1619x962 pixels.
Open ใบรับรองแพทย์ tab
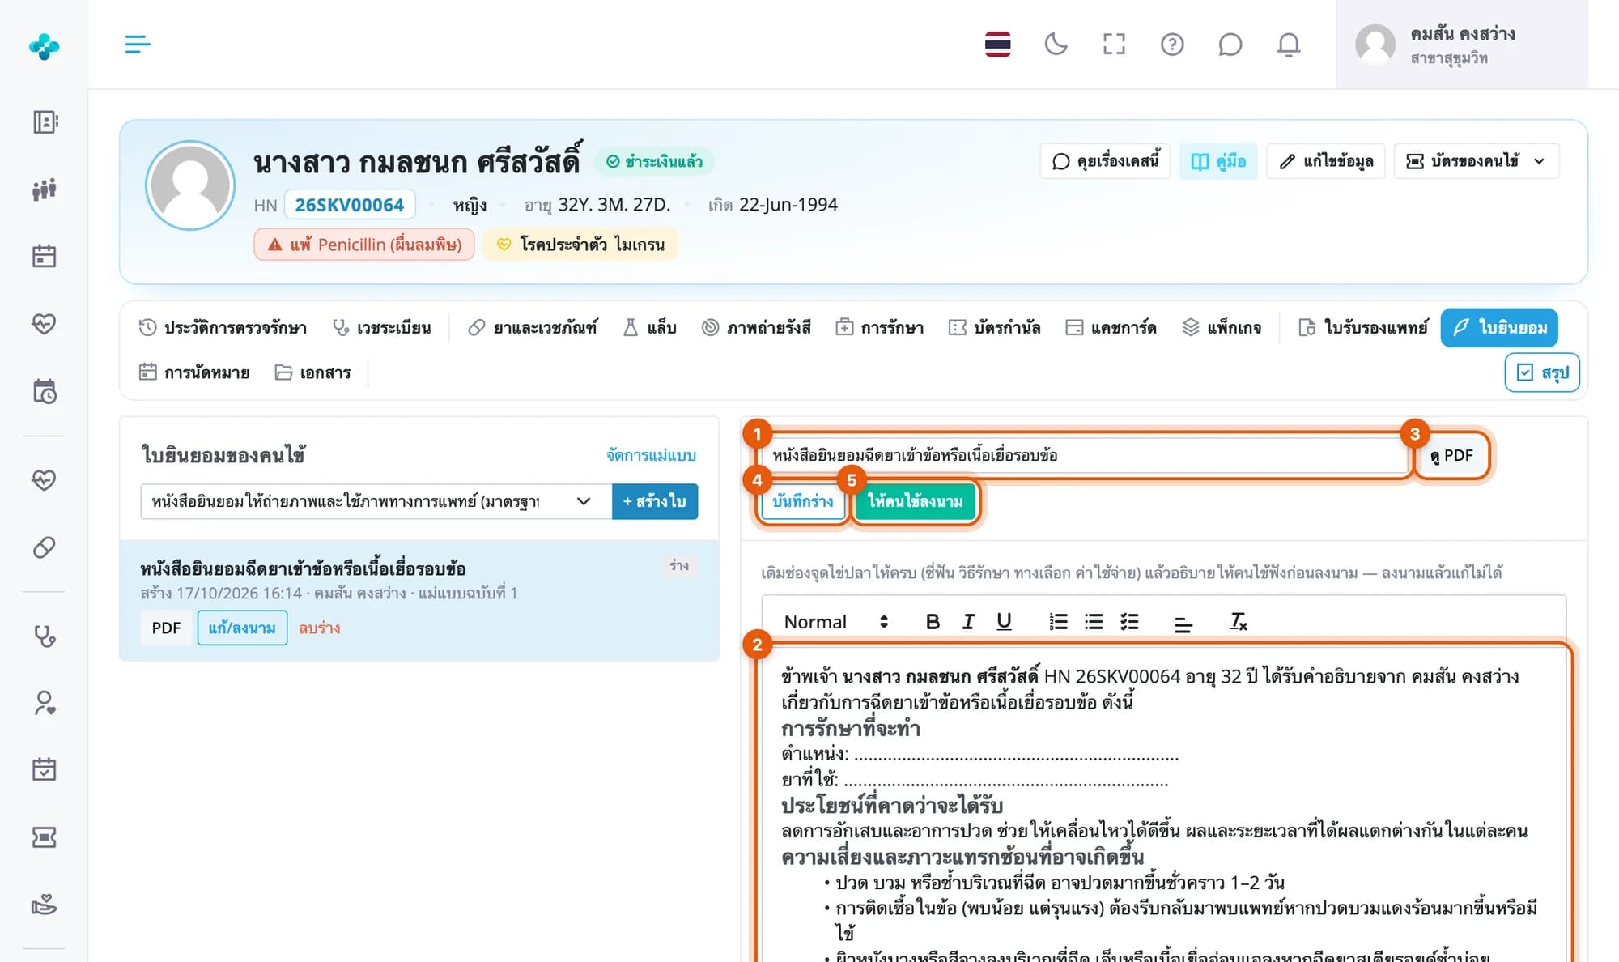[1362, 328]
